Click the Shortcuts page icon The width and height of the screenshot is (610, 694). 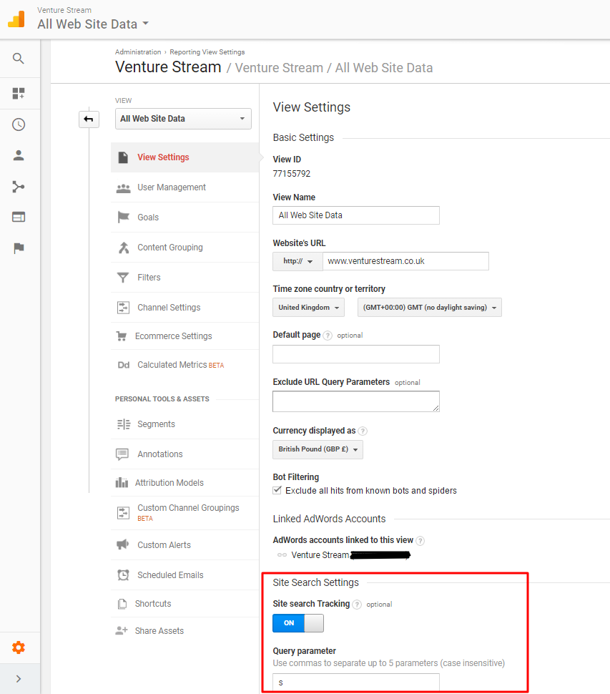point(122,604)
